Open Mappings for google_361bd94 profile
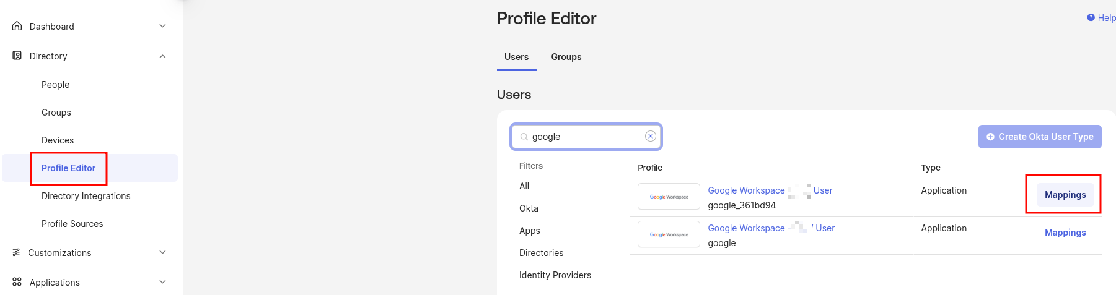 point(1065,195)
